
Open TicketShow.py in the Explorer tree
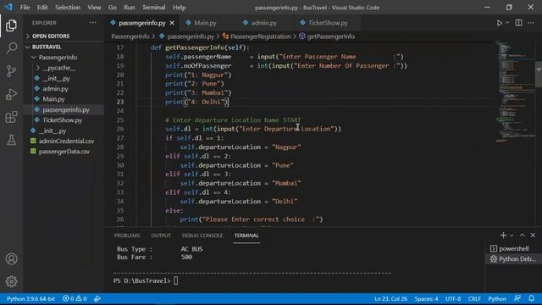click(64, 120)
